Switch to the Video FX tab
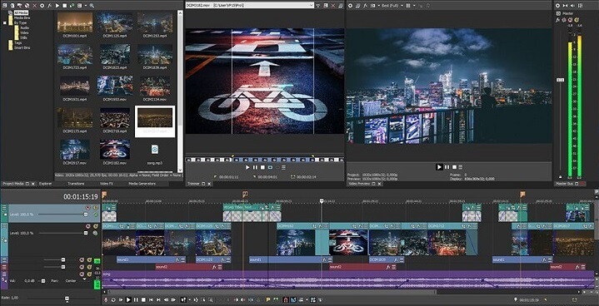 coord(106,184)
